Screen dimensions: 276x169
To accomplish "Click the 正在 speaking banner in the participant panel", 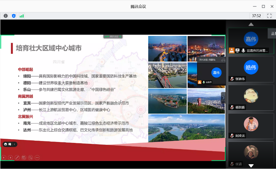I will 272,33.
